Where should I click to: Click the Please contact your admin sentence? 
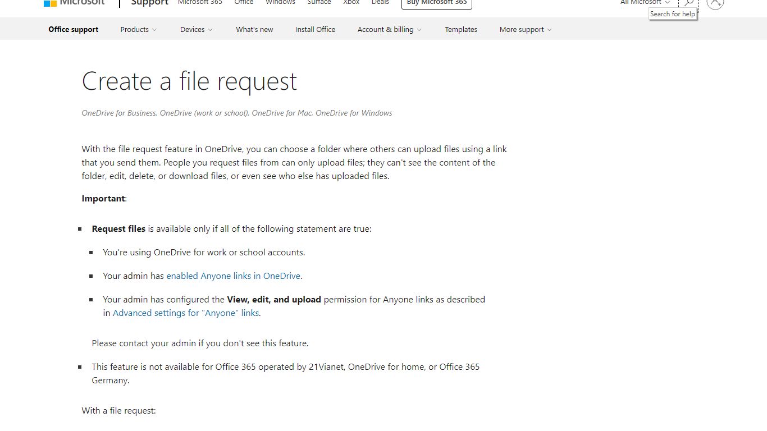[200, 343]
